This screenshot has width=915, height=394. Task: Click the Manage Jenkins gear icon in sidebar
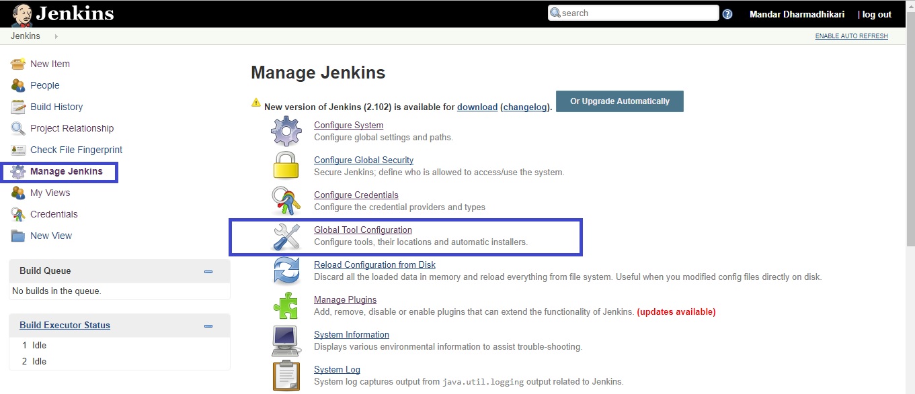pos(18,171)
